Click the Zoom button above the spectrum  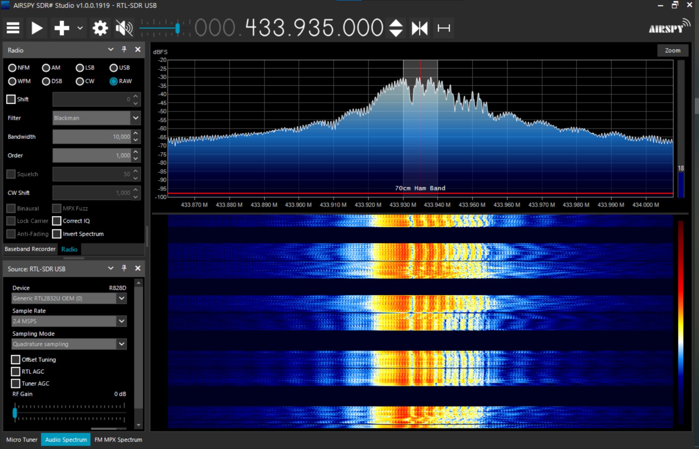pos(672,50)
